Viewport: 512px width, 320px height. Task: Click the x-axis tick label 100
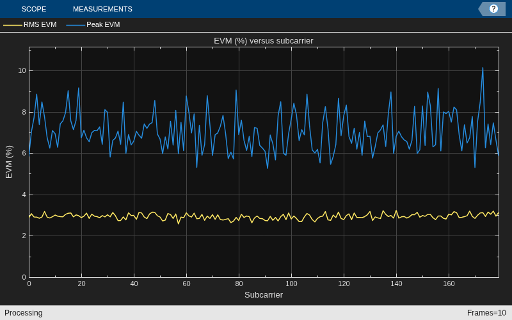pos(291,284)
